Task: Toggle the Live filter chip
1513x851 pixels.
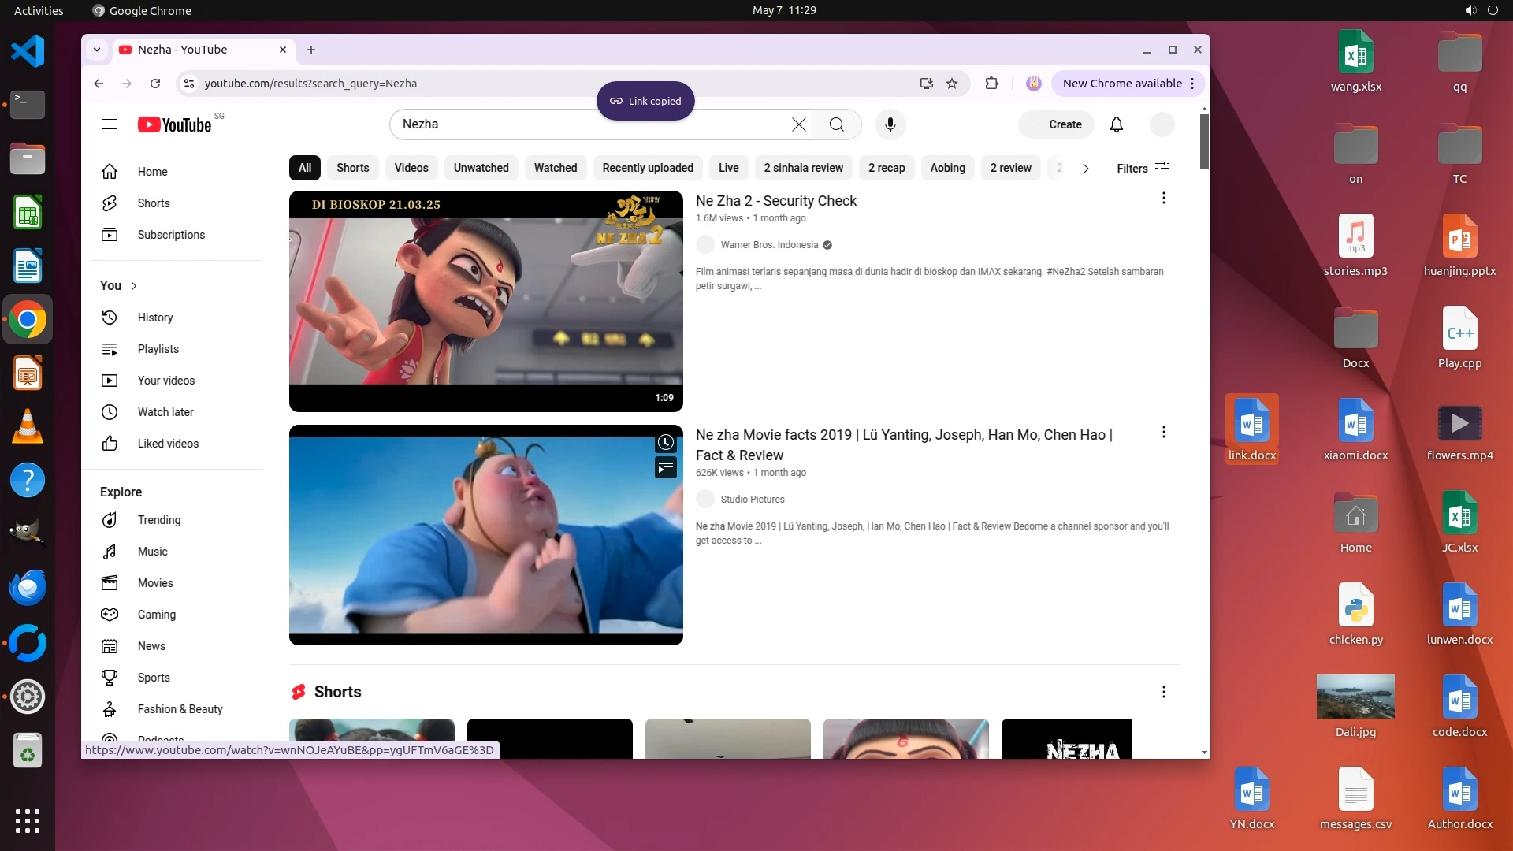Action: tap(728, 168)
